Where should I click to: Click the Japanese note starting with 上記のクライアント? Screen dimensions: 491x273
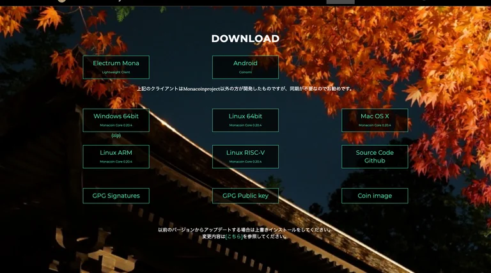pos(245,89)
